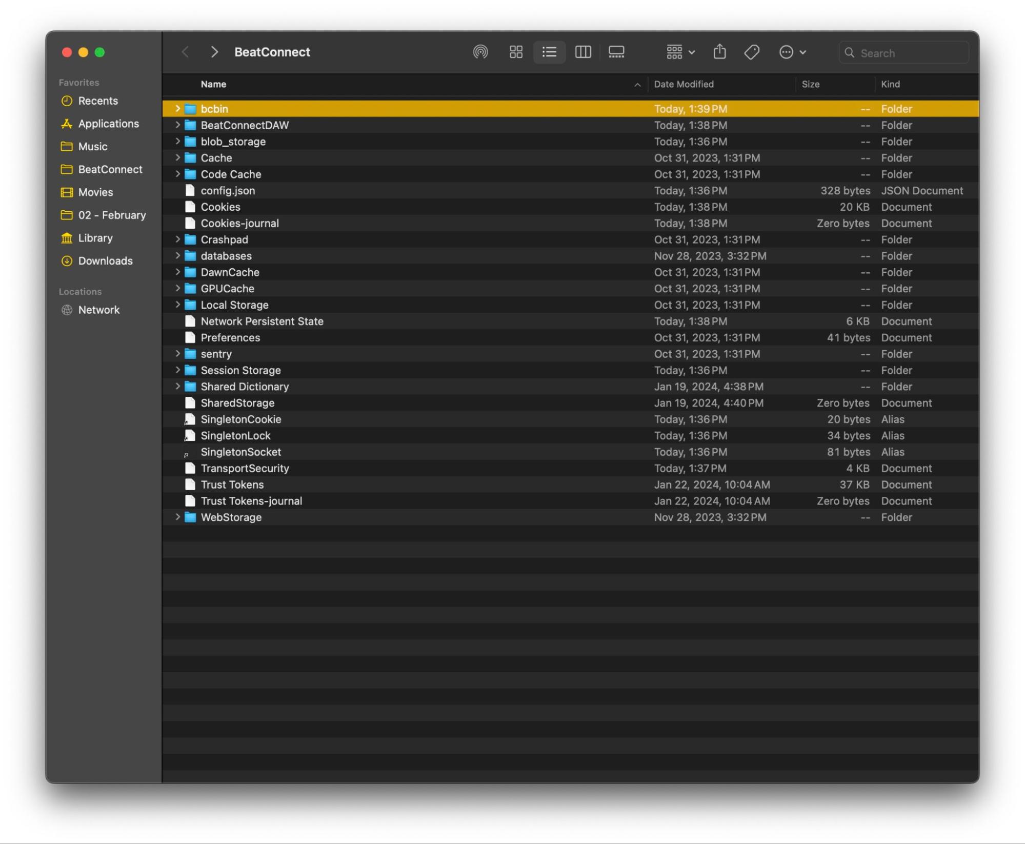This screenshot has height=844, width=1025.
Task: Select the SharedStorage file icon
Action: click(x=190, y=403)
